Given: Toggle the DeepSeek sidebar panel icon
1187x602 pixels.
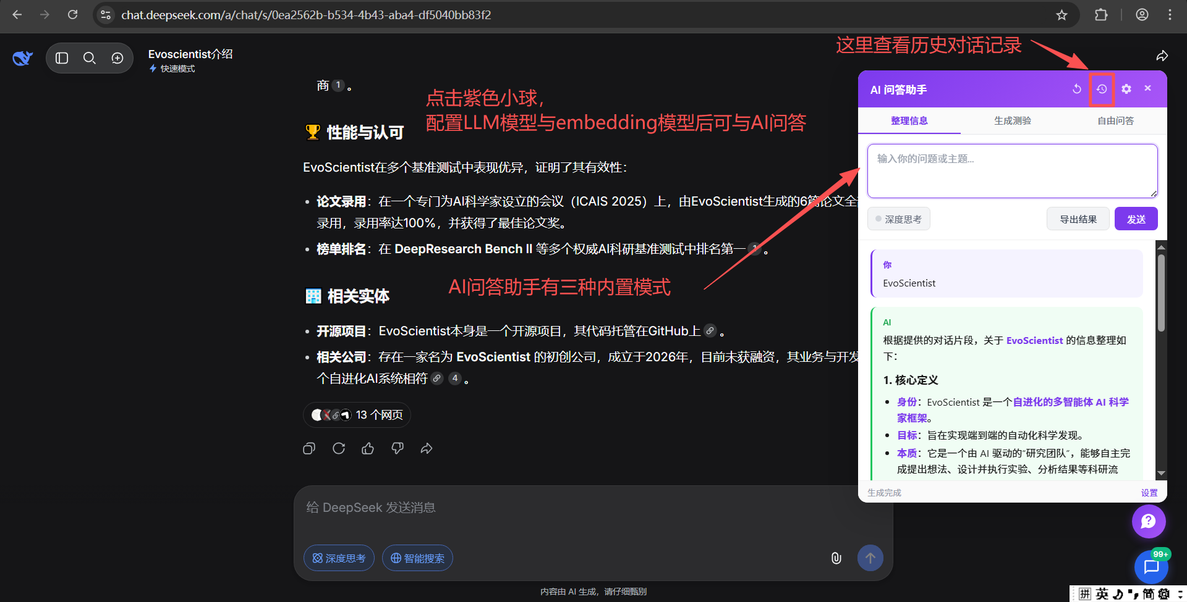Looking at the screenshot, I should tap(62, 58).
